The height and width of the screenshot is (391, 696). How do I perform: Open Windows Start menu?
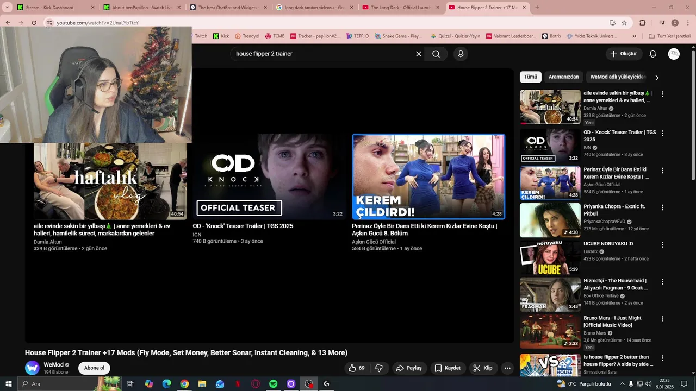pyautogui.click(x=8, y=384)
